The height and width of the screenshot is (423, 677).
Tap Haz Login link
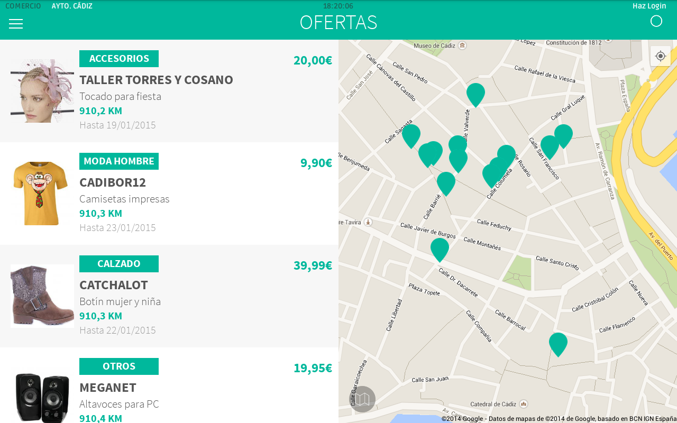(x=649, y=6)
